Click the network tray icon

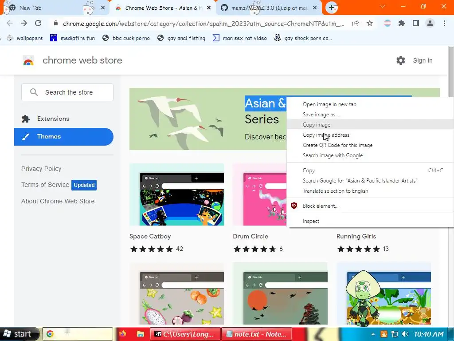click(x=395, y=334)
